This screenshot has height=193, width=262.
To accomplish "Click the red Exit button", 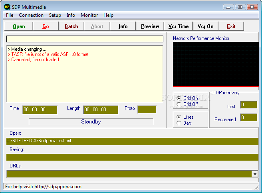I will (231, 26).
